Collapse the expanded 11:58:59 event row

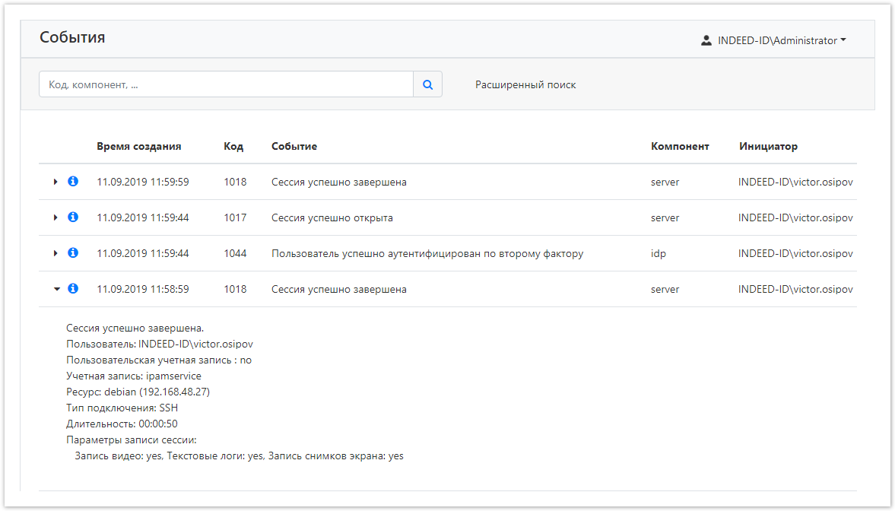coord(56,289)
